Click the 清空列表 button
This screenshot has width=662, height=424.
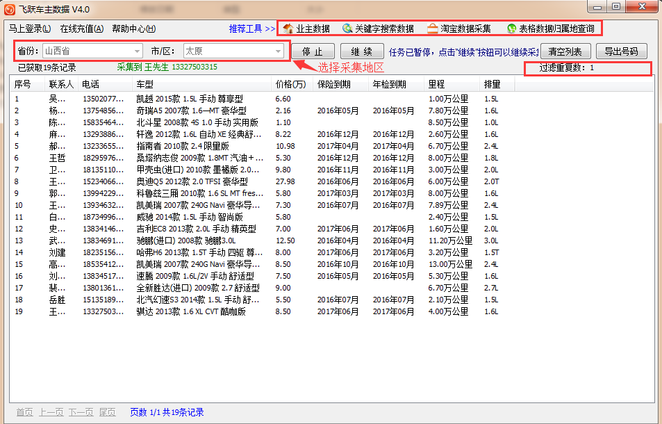tap(565, 51)
